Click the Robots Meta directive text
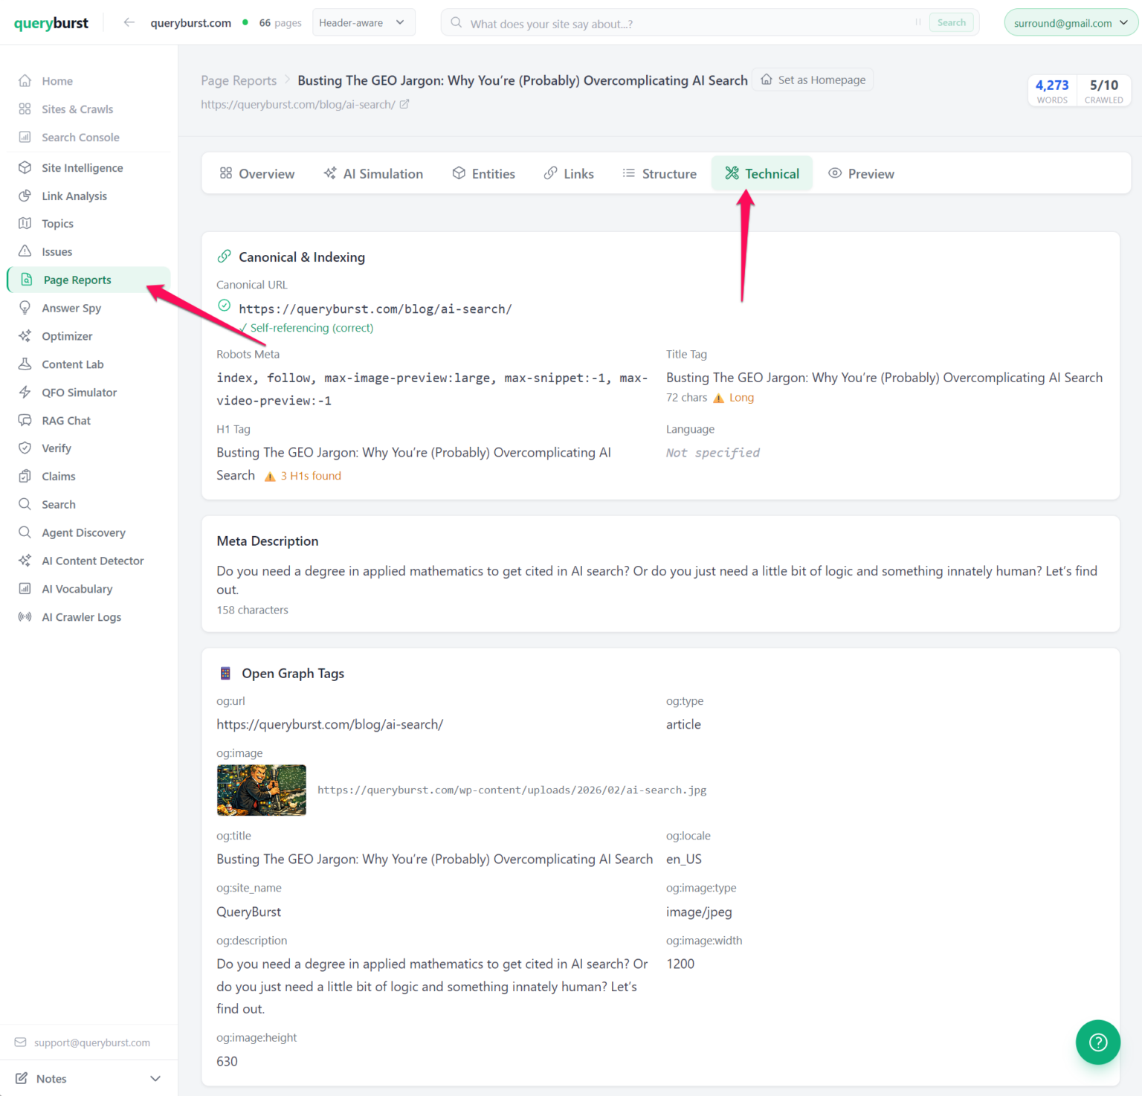This screenshot has width=1142, height=1096. coord(432,390)
